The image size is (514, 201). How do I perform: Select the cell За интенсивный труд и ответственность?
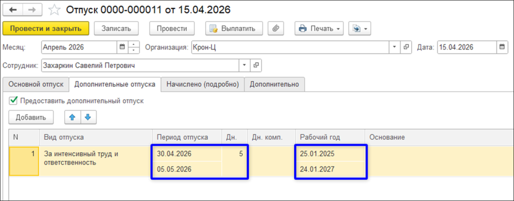pyautogui.click(x=96, y=161)
